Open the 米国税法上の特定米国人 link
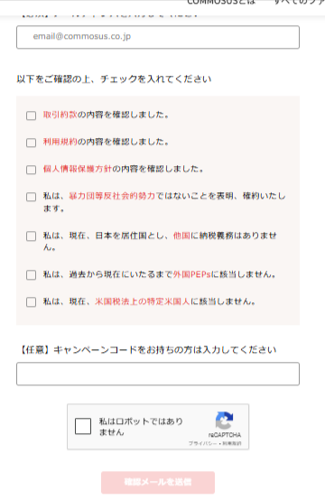The height and width of the screenshot is (500, 325). pos(143,301)
